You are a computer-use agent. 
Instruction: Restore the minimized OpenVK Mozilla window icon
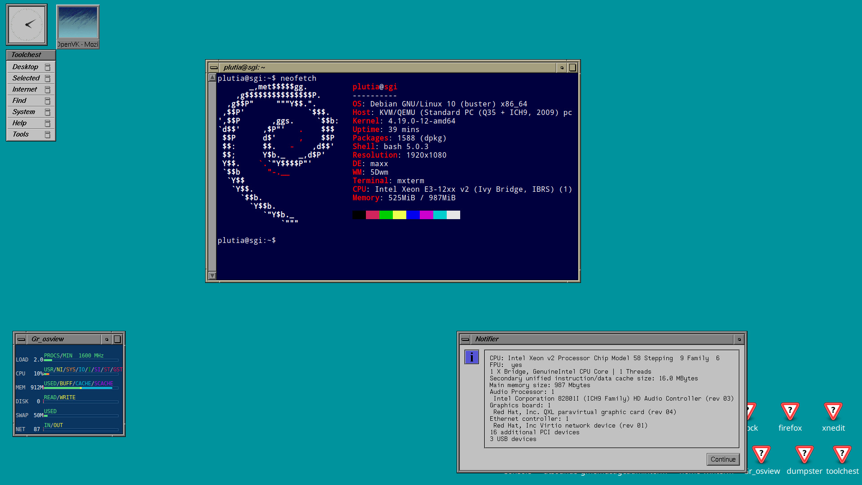tap(78, 23)
